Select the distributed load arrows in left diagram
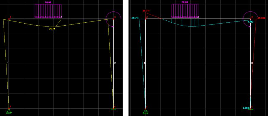 (x=48, y=11)
